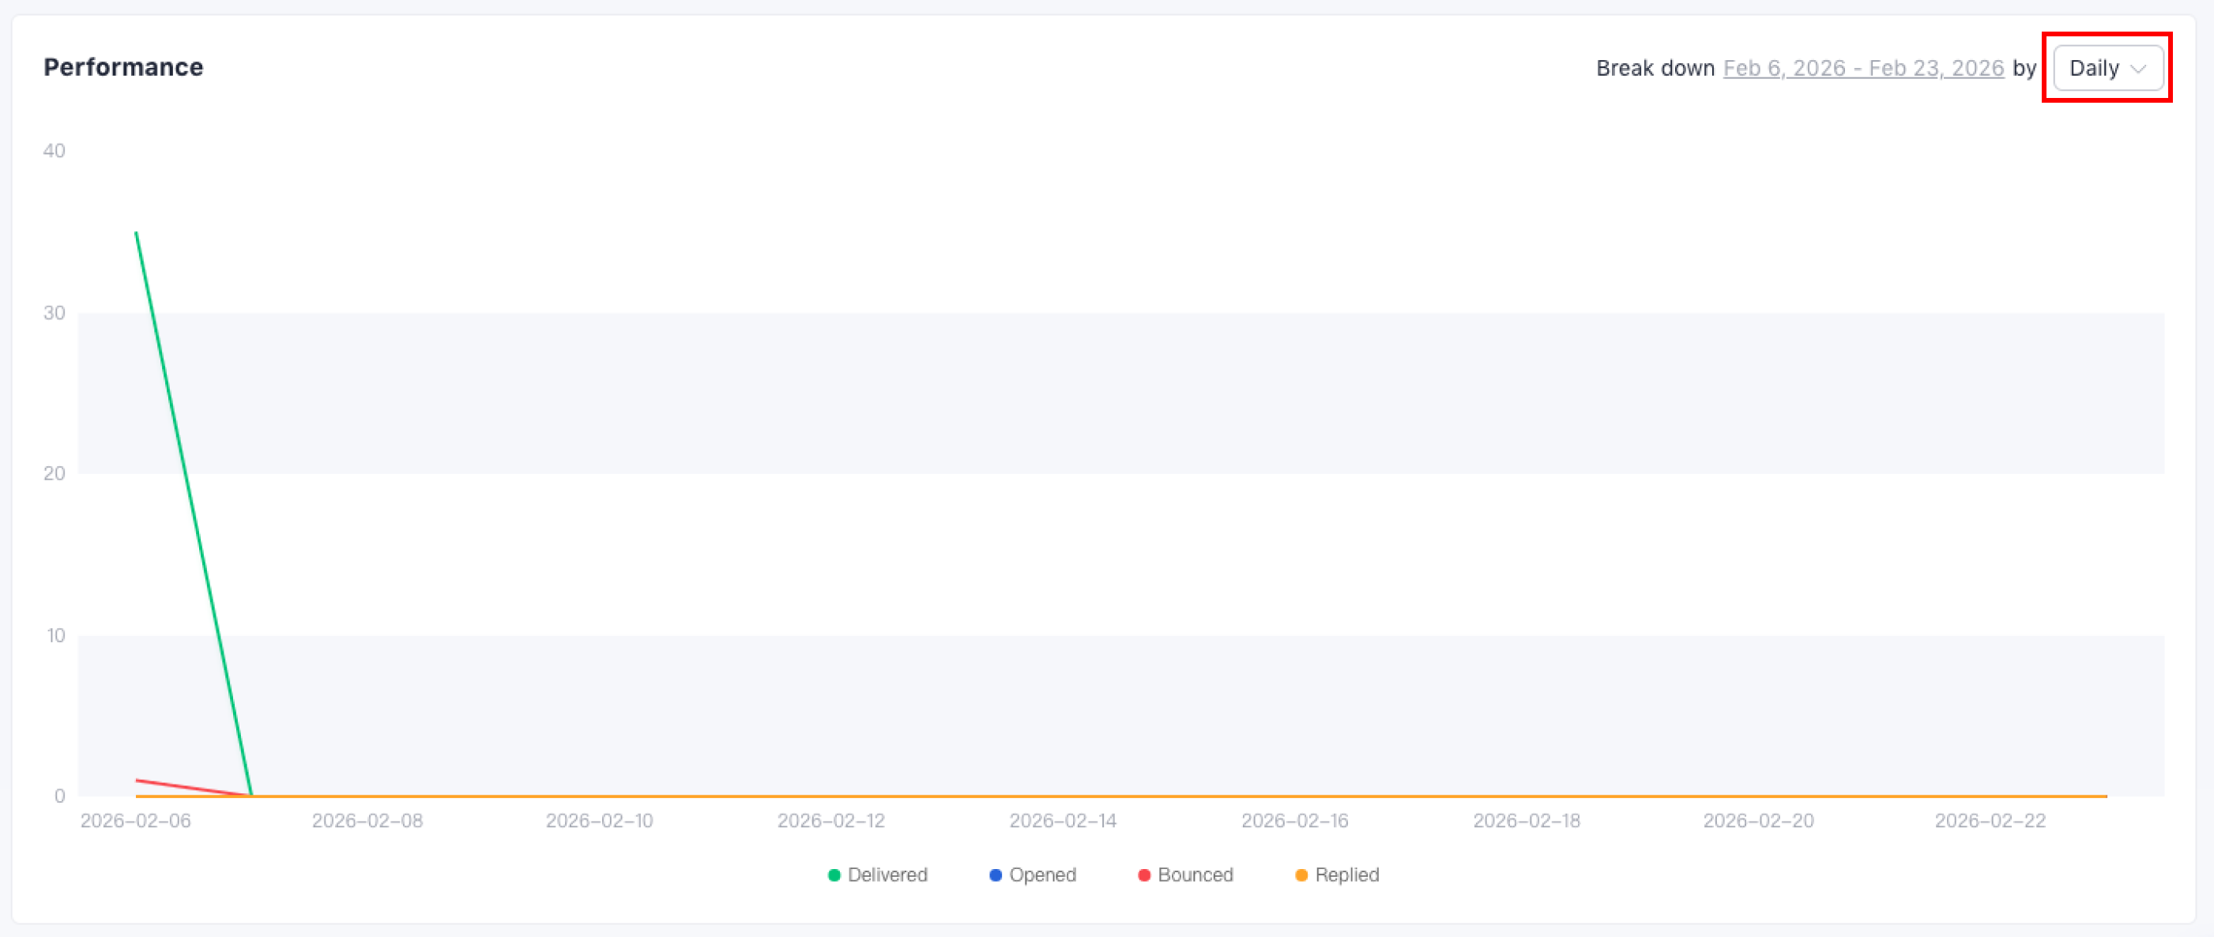
Task: Click the green Delivered legend dot
Action: click(x=834, y=875)
